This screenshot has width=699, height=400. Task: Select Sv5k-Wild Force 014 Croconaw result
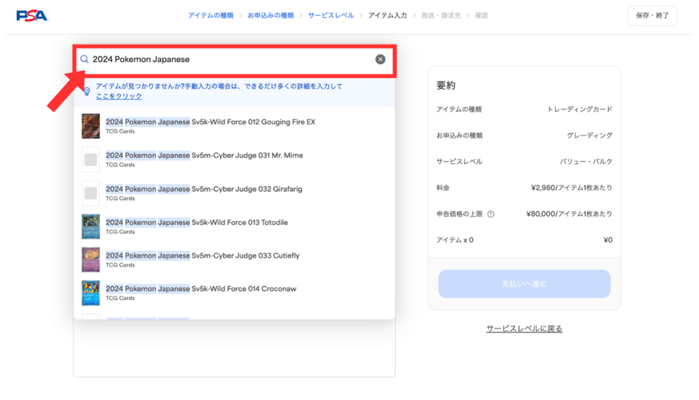(235, 293)
